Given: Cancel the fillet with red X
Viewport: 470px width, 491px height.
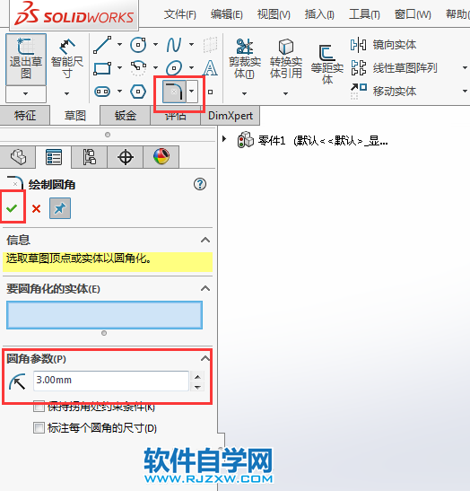Looking at the screenshot, I should click(36, 208).
